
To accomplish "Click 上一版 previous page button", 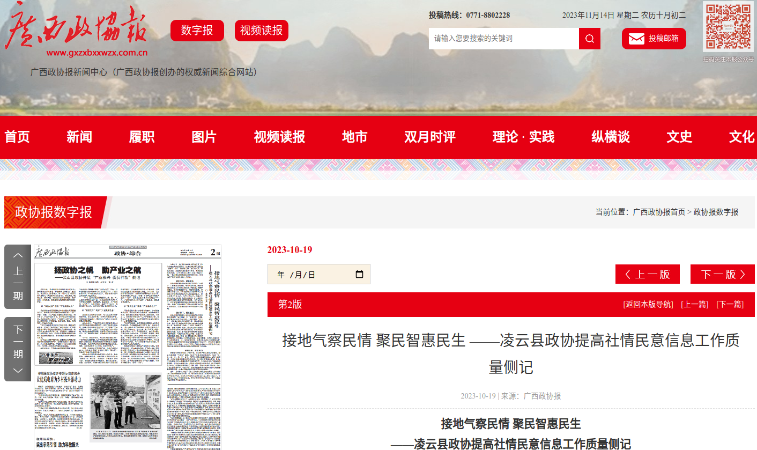I will click(648, 274).
